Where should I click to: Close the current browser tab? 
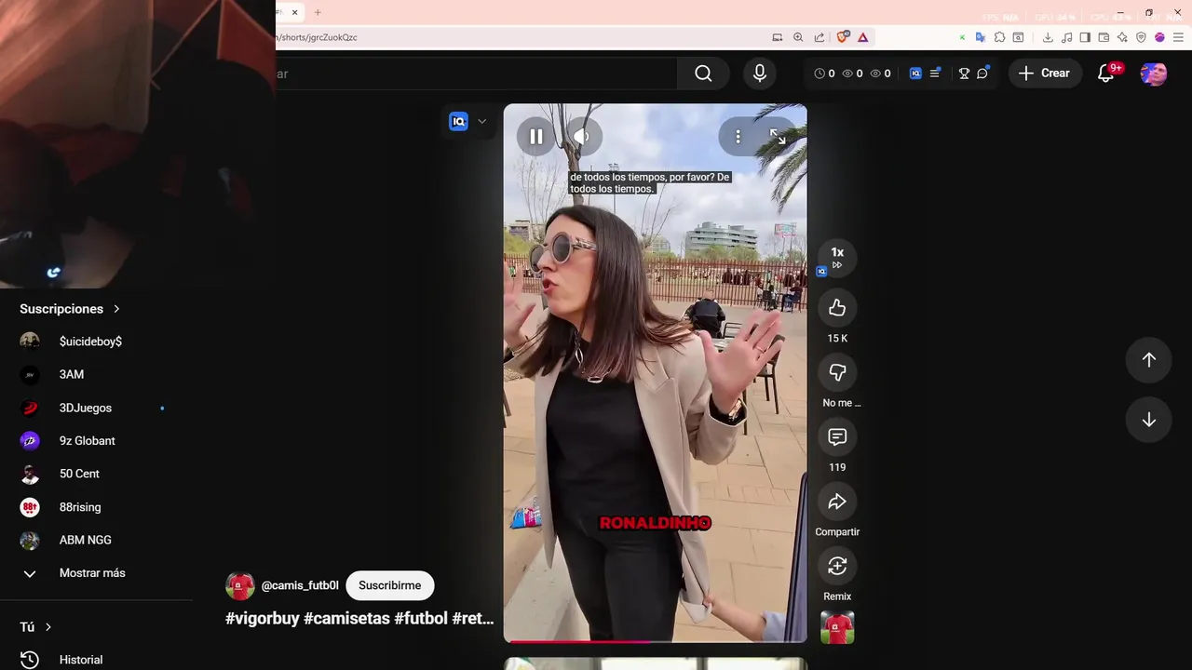coord(294,12)
